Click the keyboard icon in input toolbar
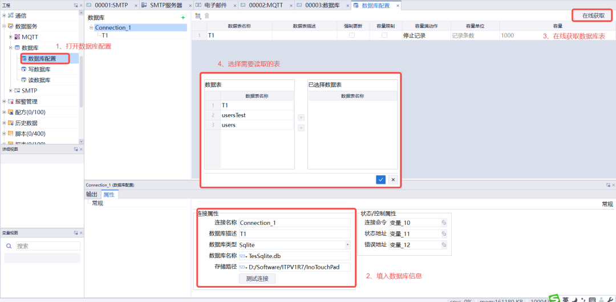Screen dimensions: 616x302 coord(592,300)
